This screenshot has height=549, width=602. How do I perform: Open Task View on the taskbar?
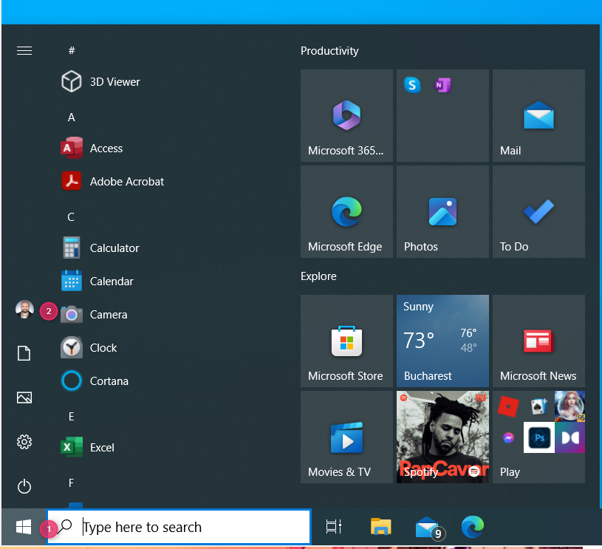334,527
